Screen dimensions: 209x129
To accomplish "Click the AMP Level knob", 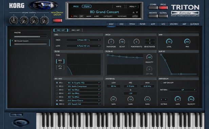I will pos(169,42).
